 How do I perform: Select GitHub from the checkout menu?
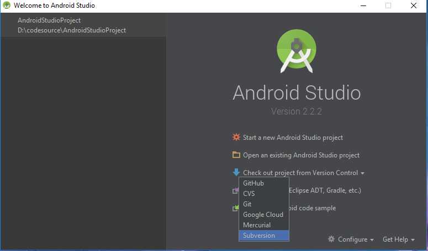click(x=263, y=183)
